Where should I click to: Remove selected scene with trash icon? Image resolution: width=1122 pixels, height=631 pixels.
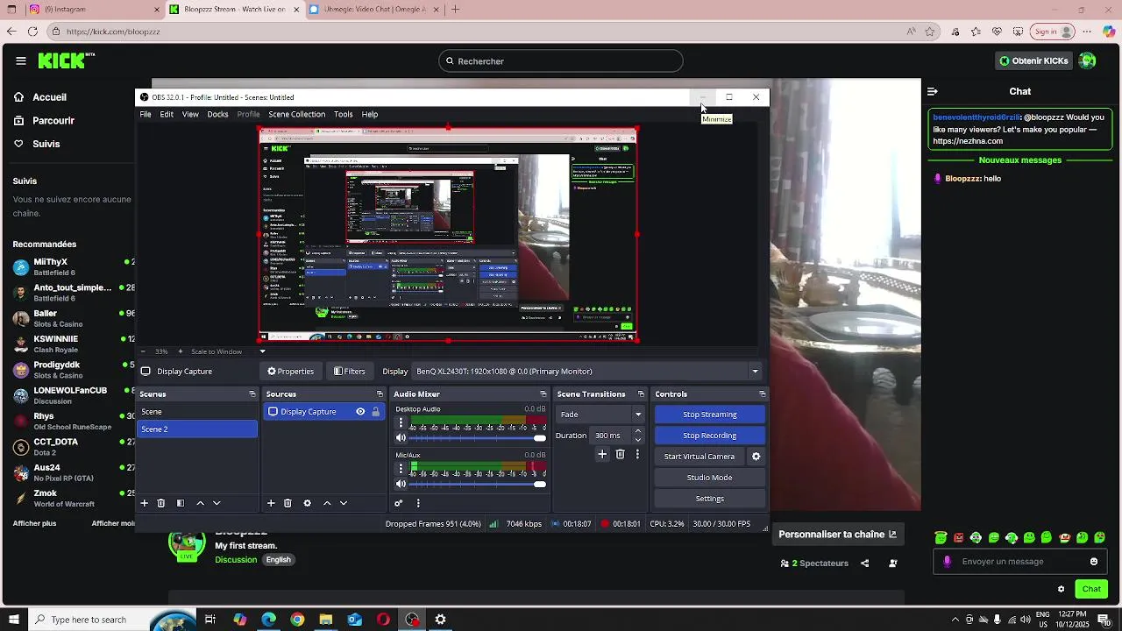pos(161,503)
